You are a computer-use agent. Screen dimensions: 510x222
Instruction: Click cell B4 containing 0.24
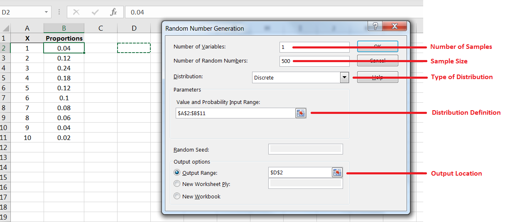click(x=64, y=68)
